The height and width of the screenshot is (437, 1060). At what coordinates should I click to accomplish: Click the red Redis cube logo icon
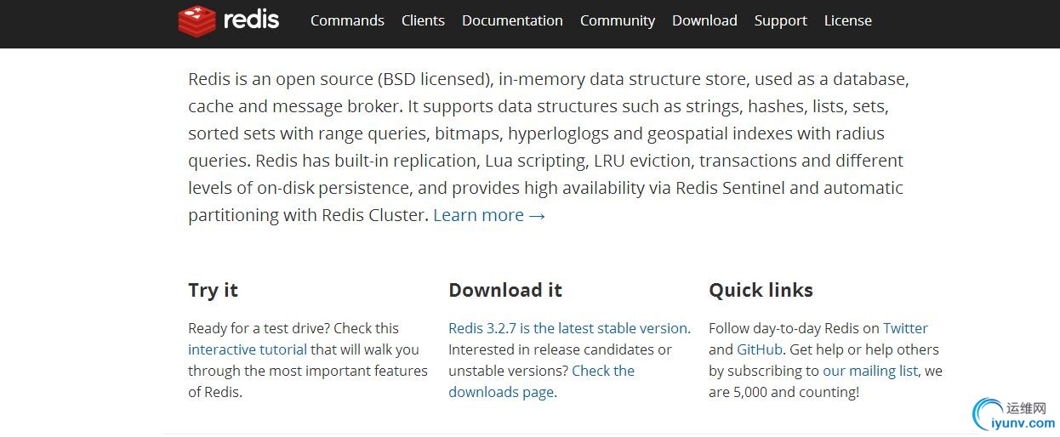197,20
